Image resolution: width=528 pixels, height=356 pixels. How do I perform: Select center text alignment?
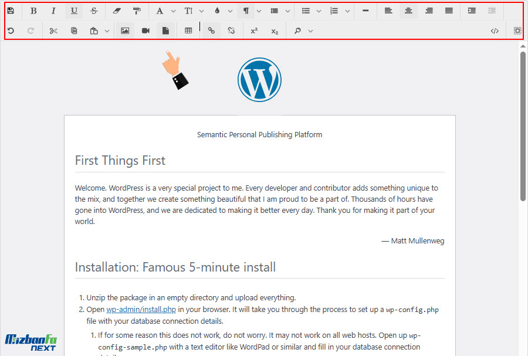coord(408,11)
